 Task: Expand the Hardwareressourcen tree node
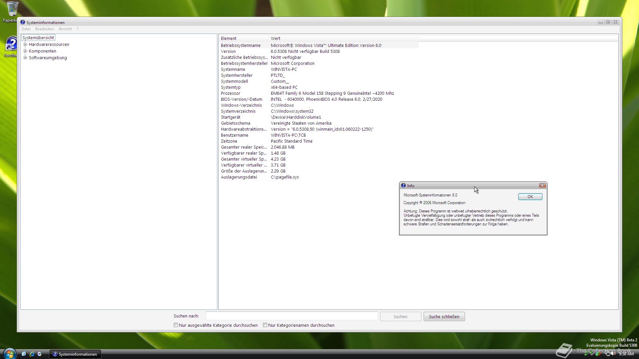pos(25,45)
